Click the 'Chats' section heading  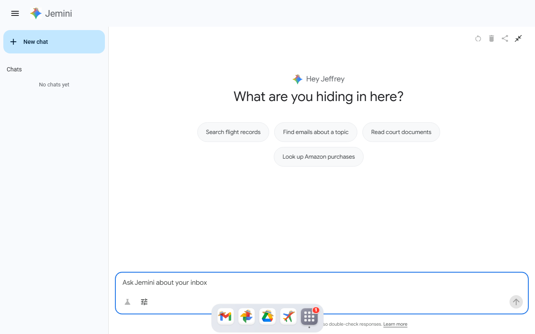click(x=14, y=69)
